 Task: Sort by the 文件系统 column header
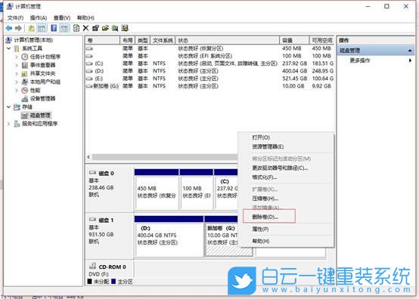tap(163, 40)
